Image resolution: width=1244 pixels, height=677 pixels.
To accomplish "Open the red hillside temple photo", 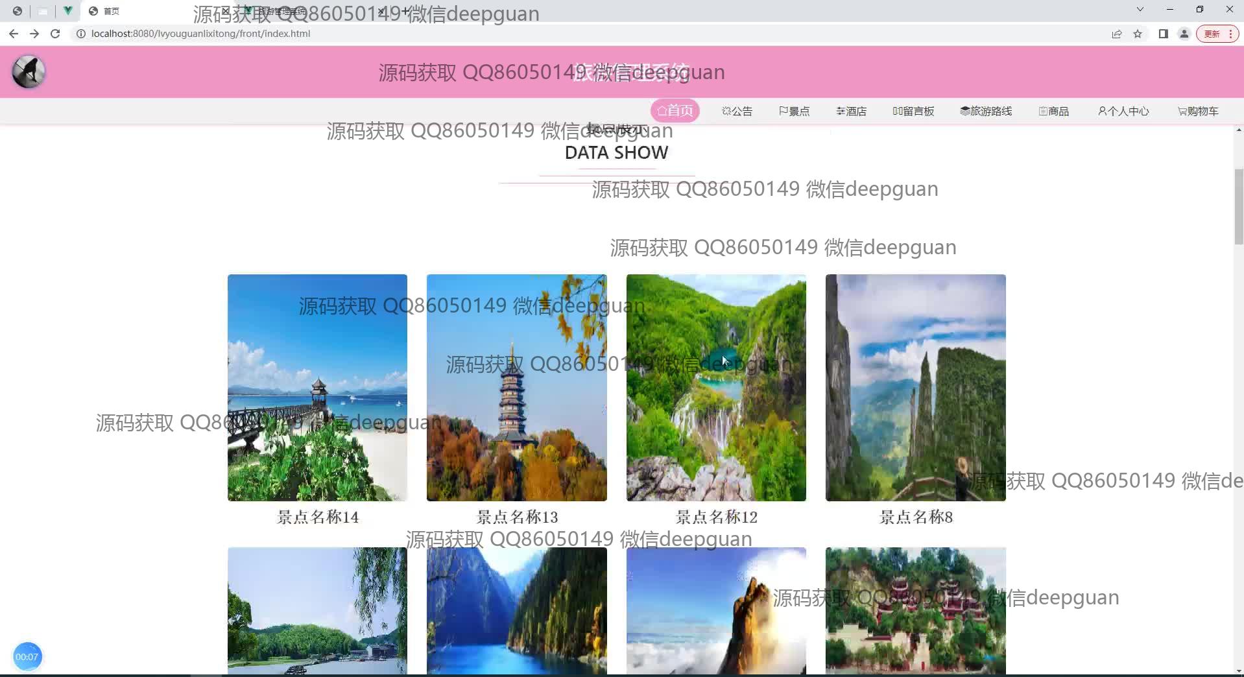I will [x=916, y=611].
